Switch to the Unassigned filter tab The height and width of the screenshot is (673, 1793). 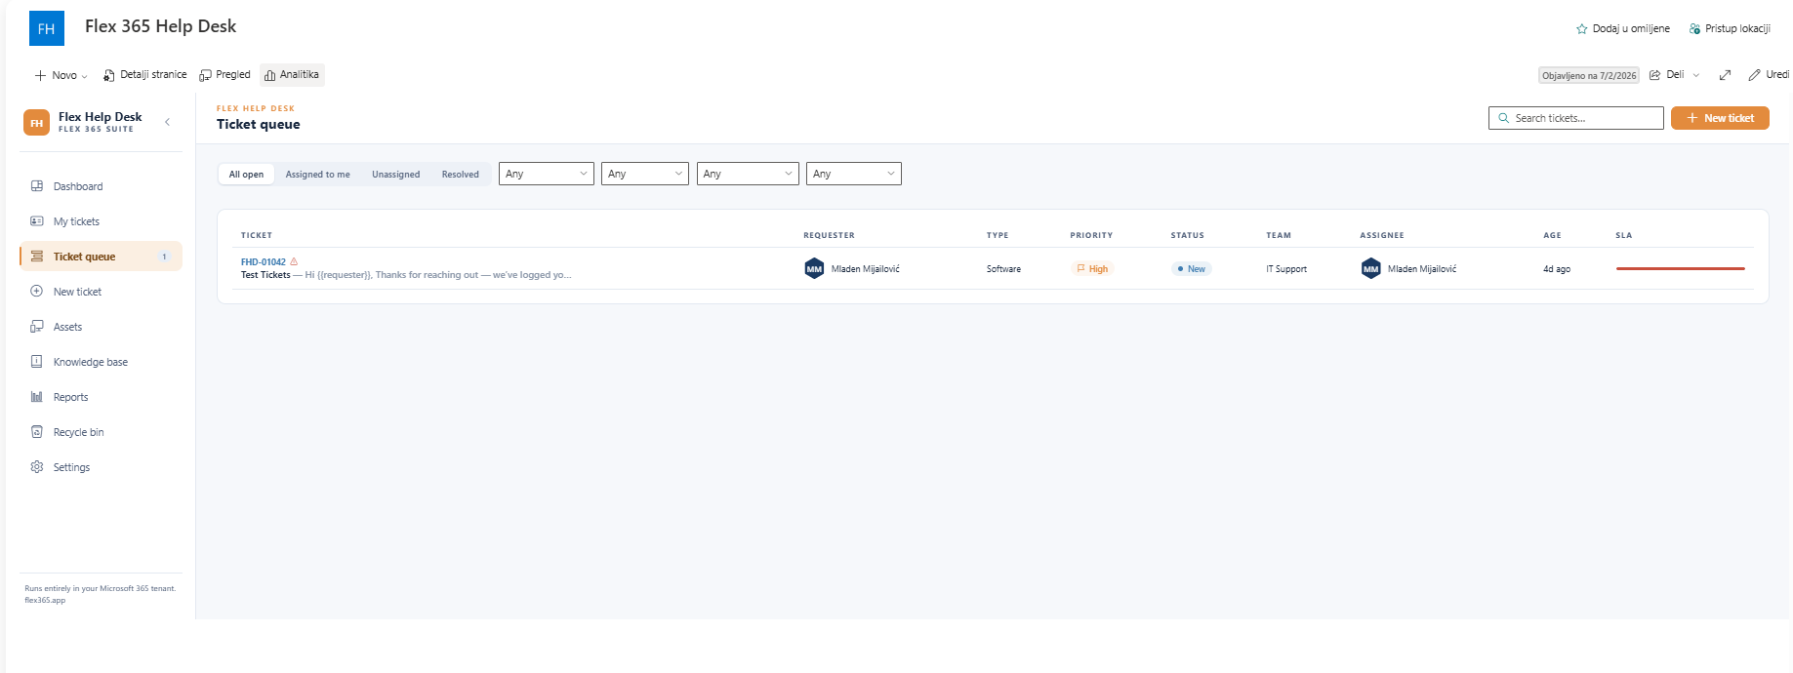395,175
